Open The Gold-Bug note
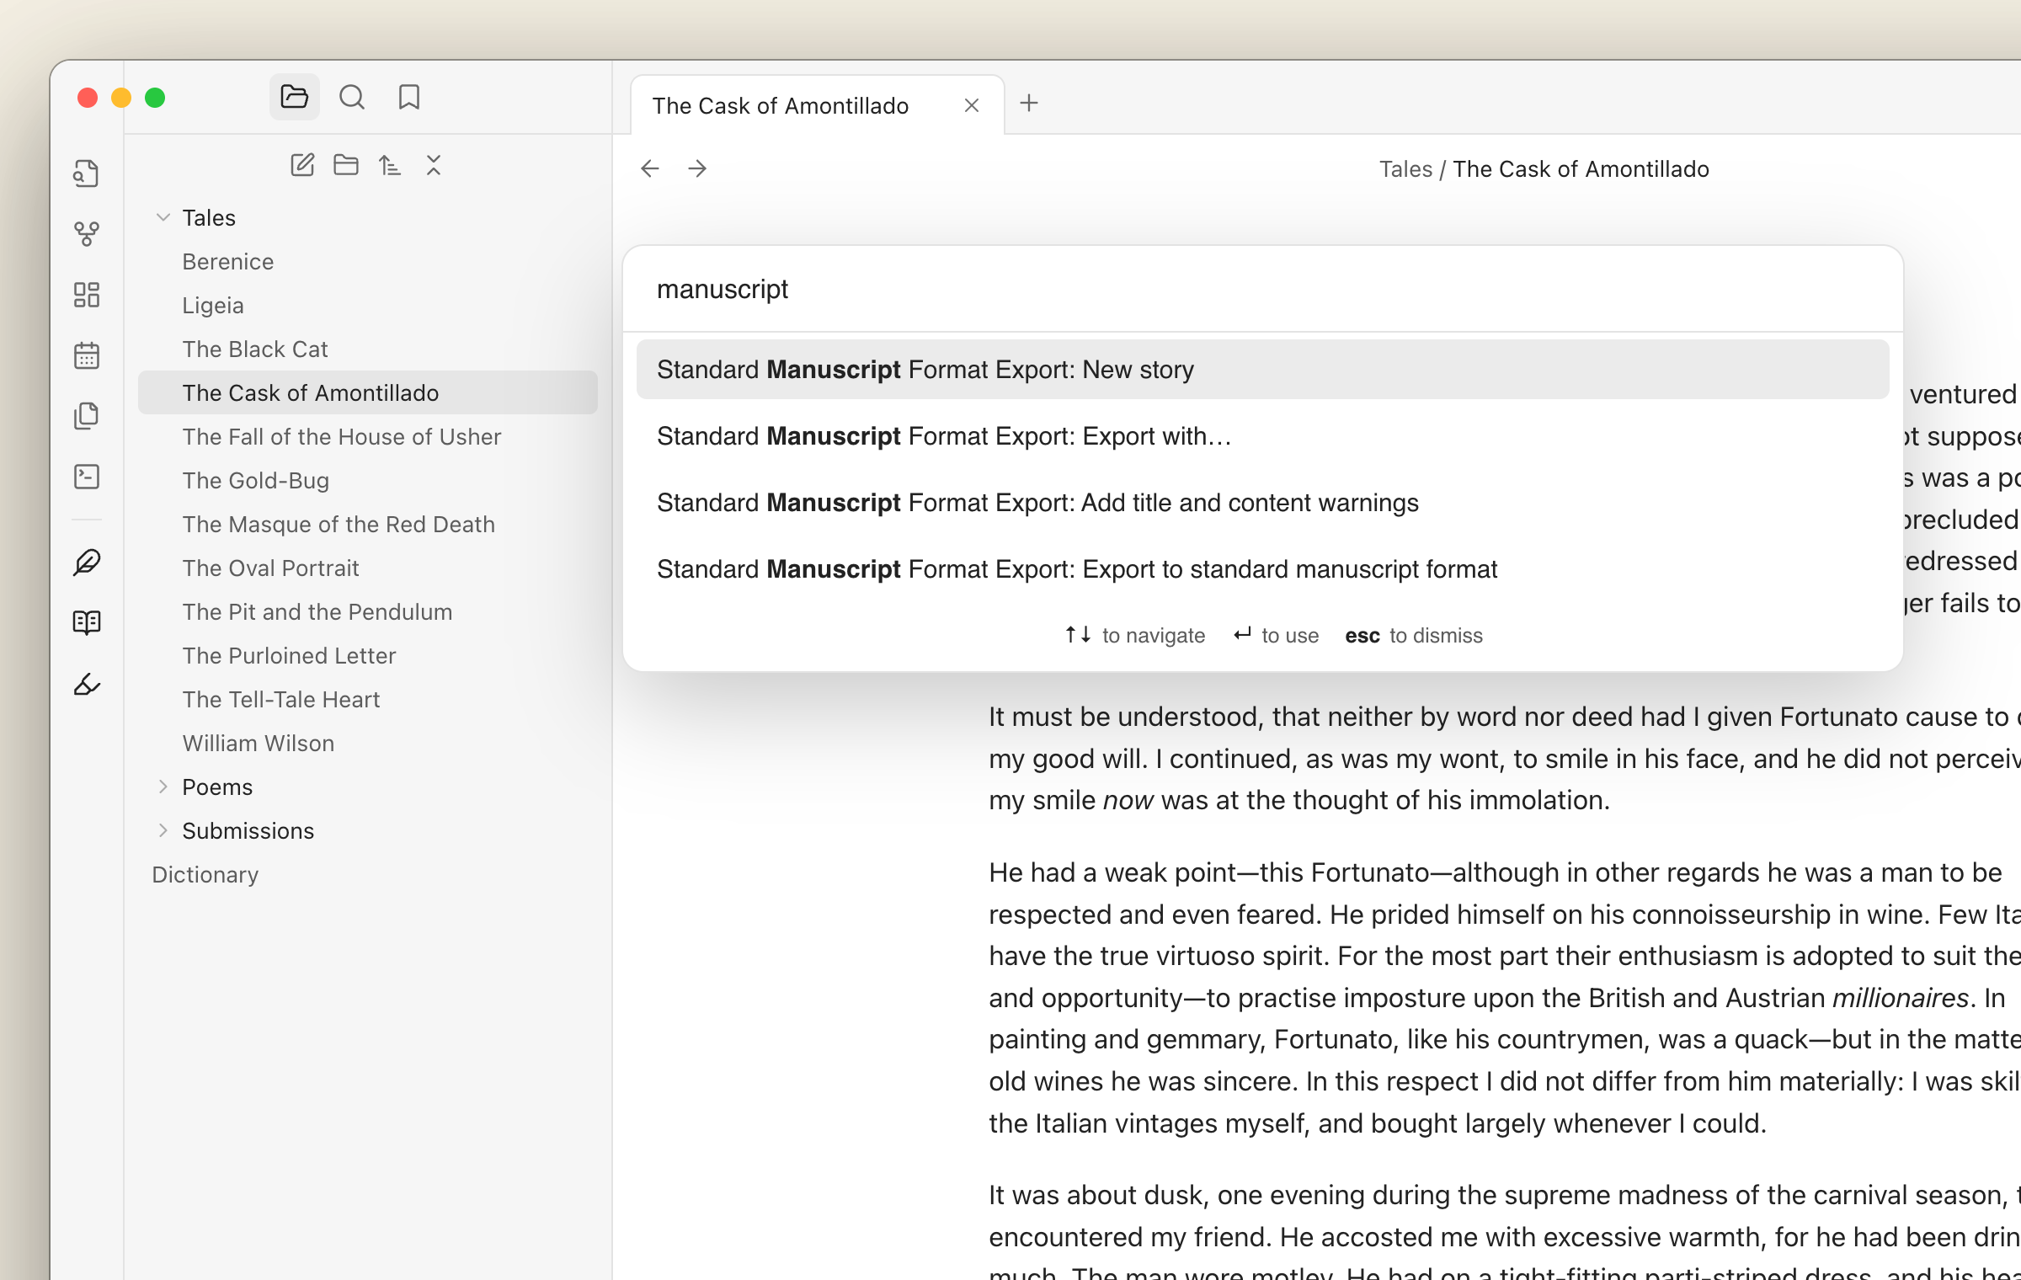This screenshot has height=1280, width=2021. click(368, 481)
